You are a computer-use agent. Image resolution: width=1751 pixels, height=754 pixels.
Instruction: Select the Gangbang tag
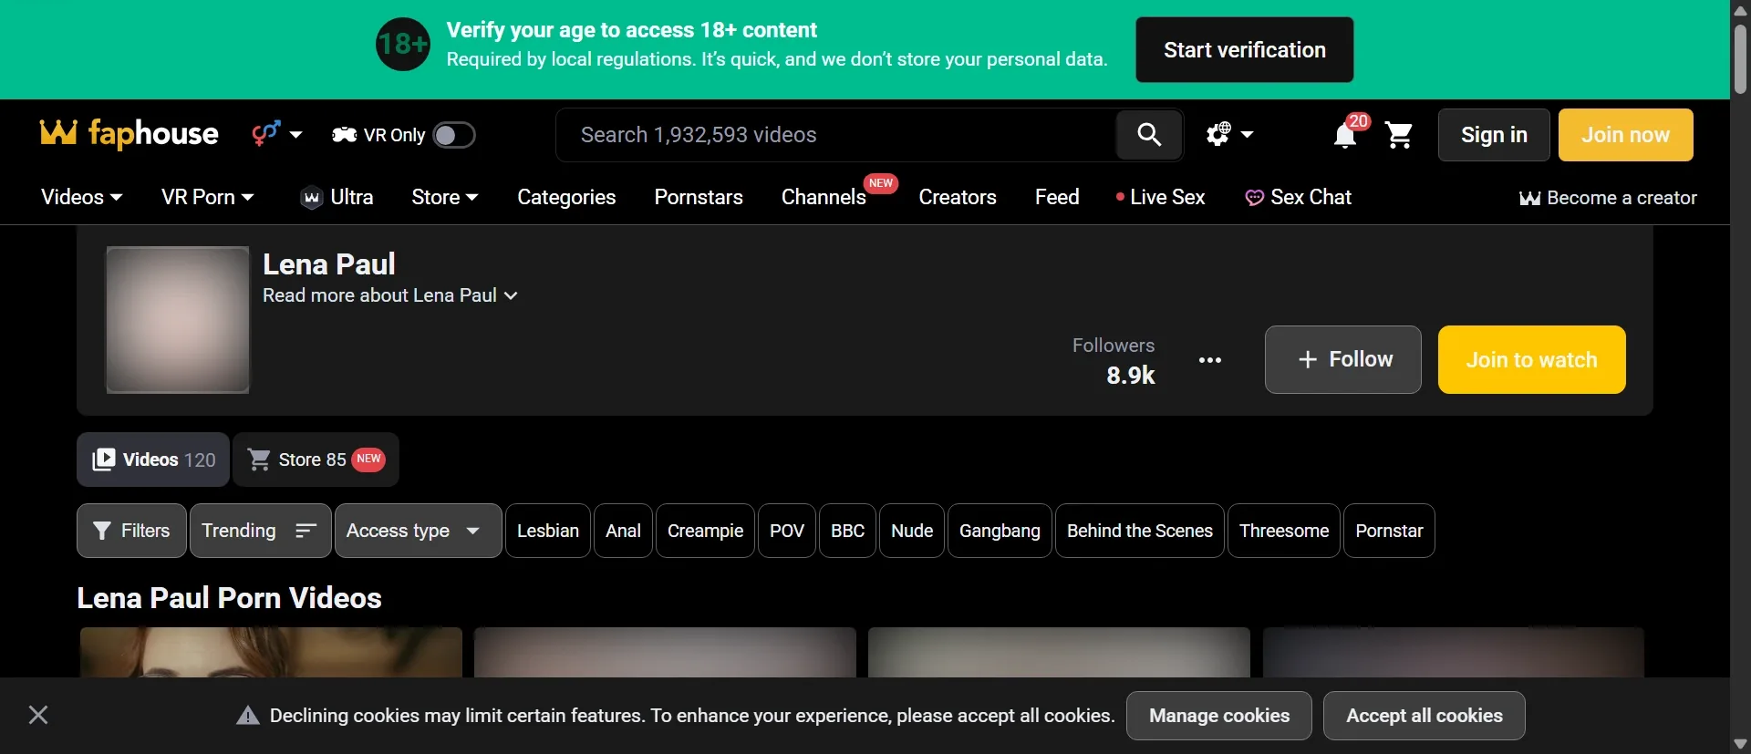point(1000,531)
